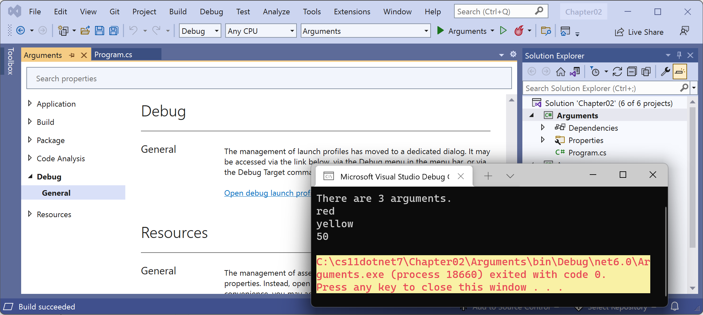The width and height of the screenshot is (703, 315).
Task: Click Solution Explorer Home icon
Action: point(560,72)
